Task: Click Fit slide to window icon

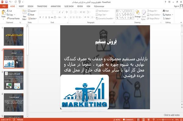Action: (x=181, y=120)
